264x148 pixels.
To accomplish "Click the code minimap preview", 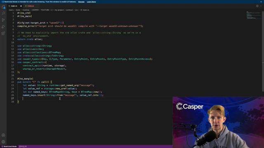I will pos(253,15).
